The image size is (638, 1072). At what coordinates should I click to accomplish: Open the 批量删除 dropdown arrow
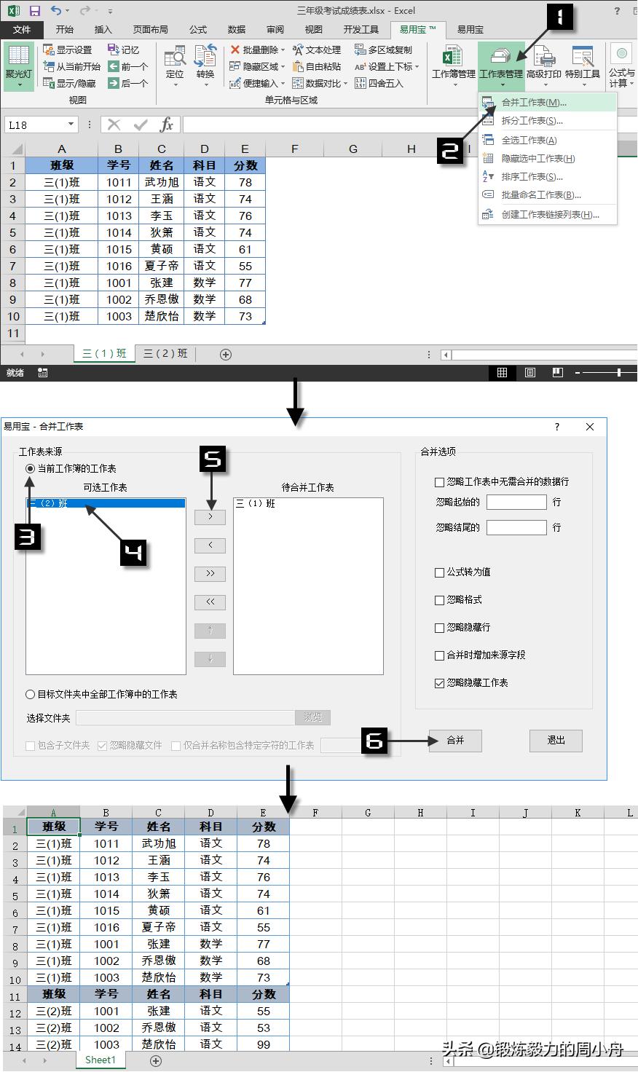[281, 50]
